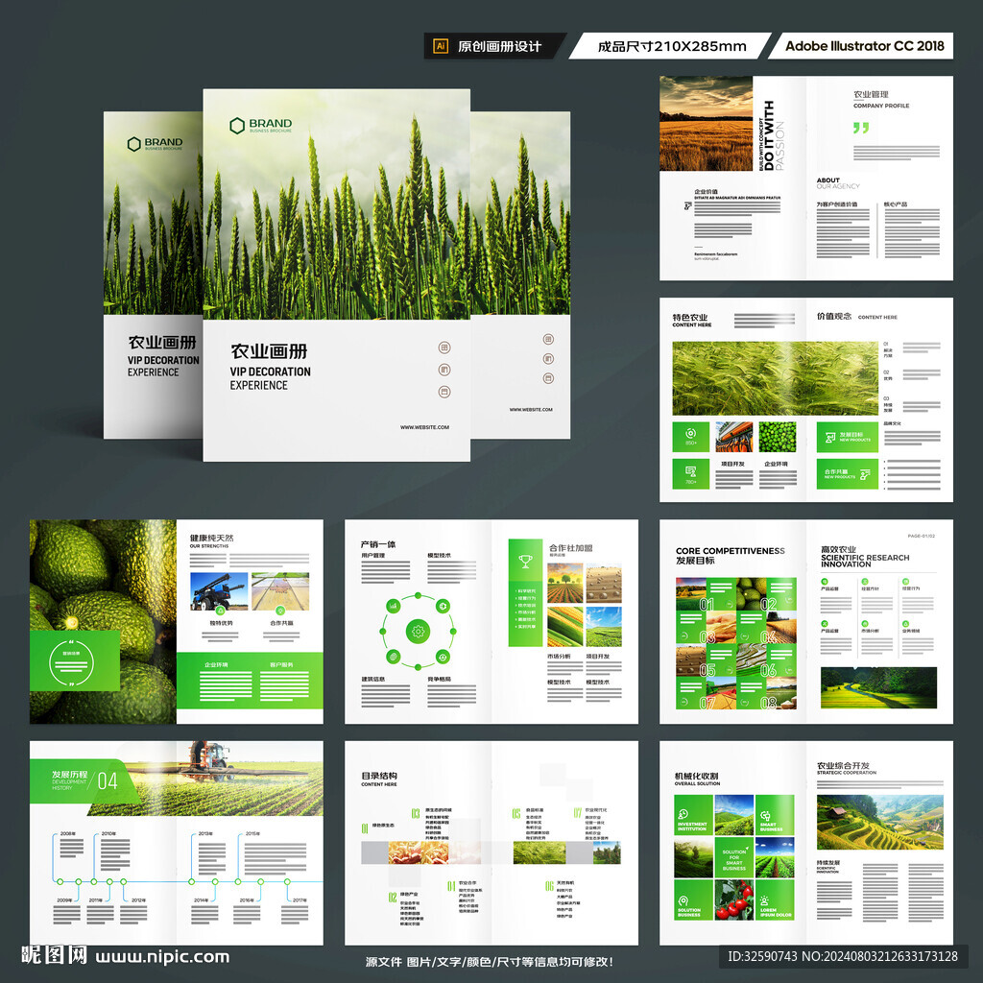The image size is (983, 983).
Task: Click the 2010年 year label
Action: point(108,834)
